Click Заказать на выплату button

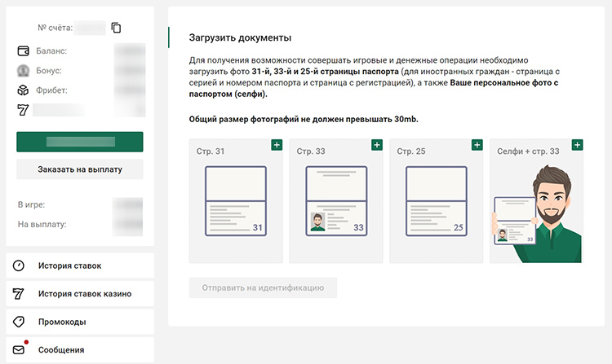(80, 169)
